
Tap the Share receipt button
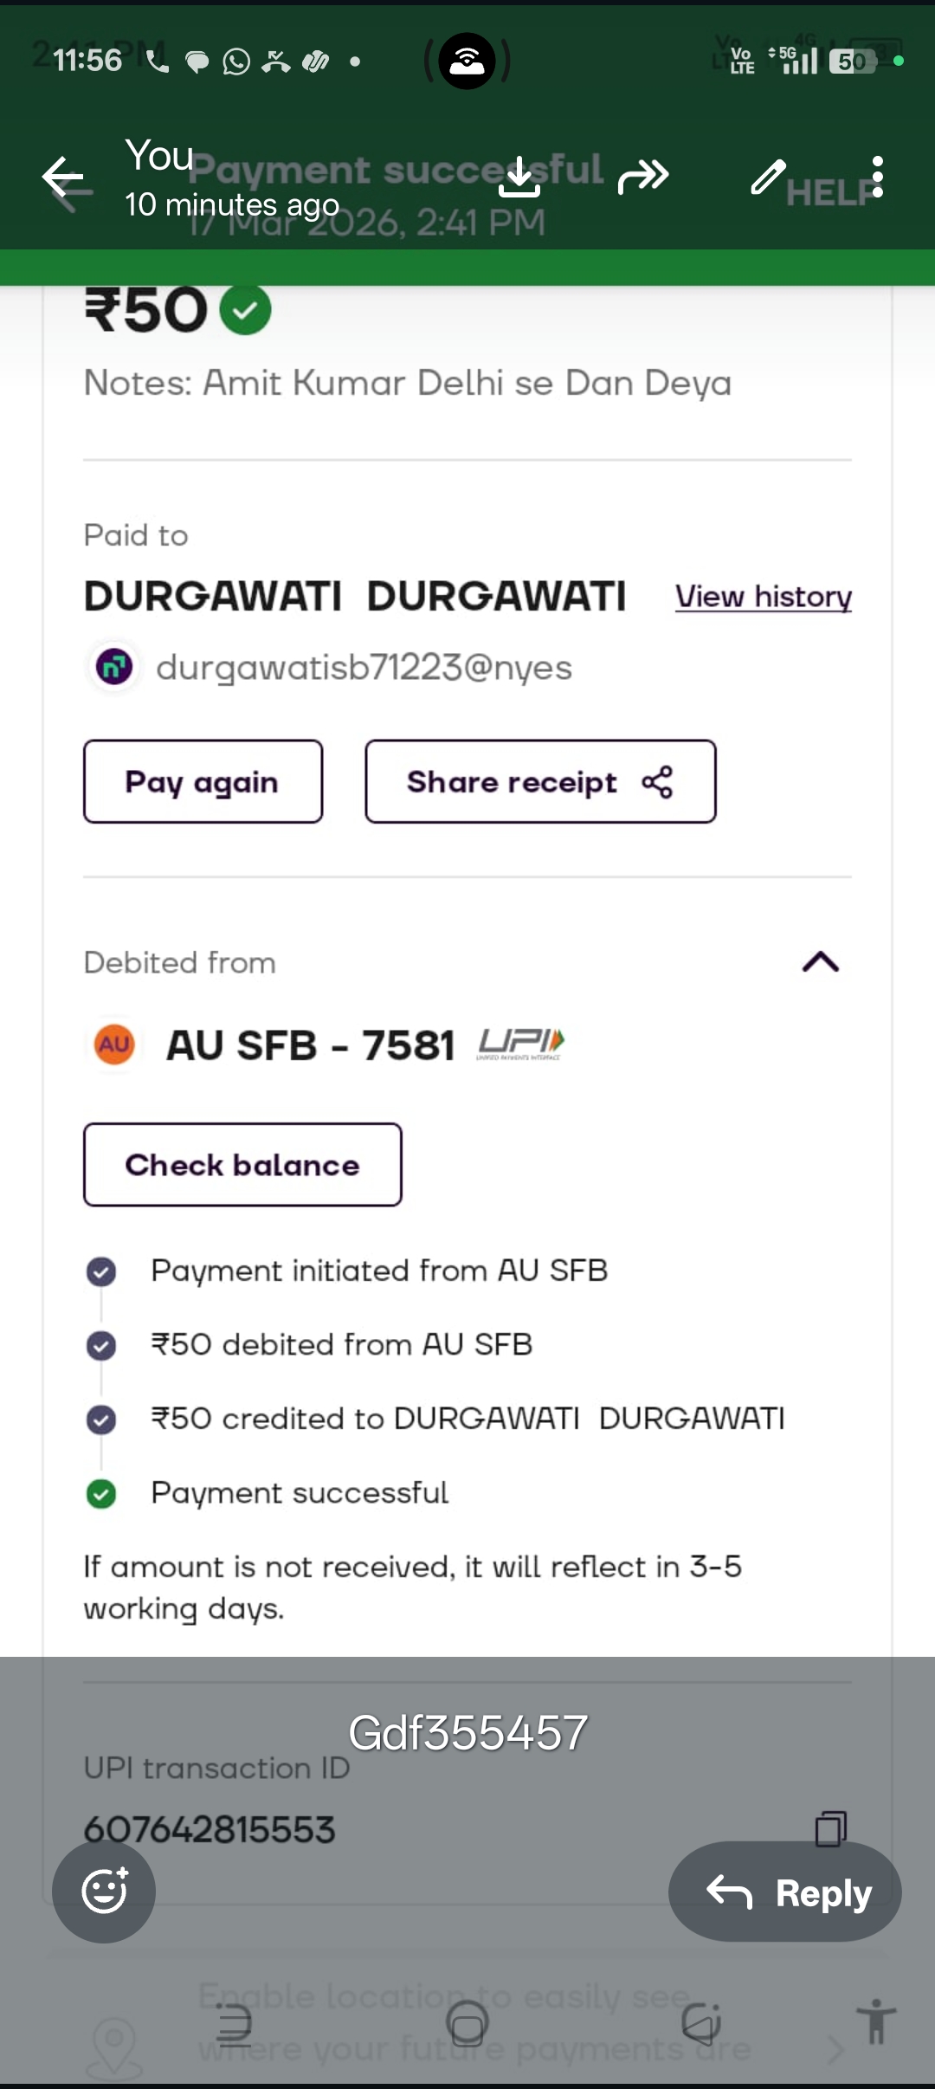point(540,782)
